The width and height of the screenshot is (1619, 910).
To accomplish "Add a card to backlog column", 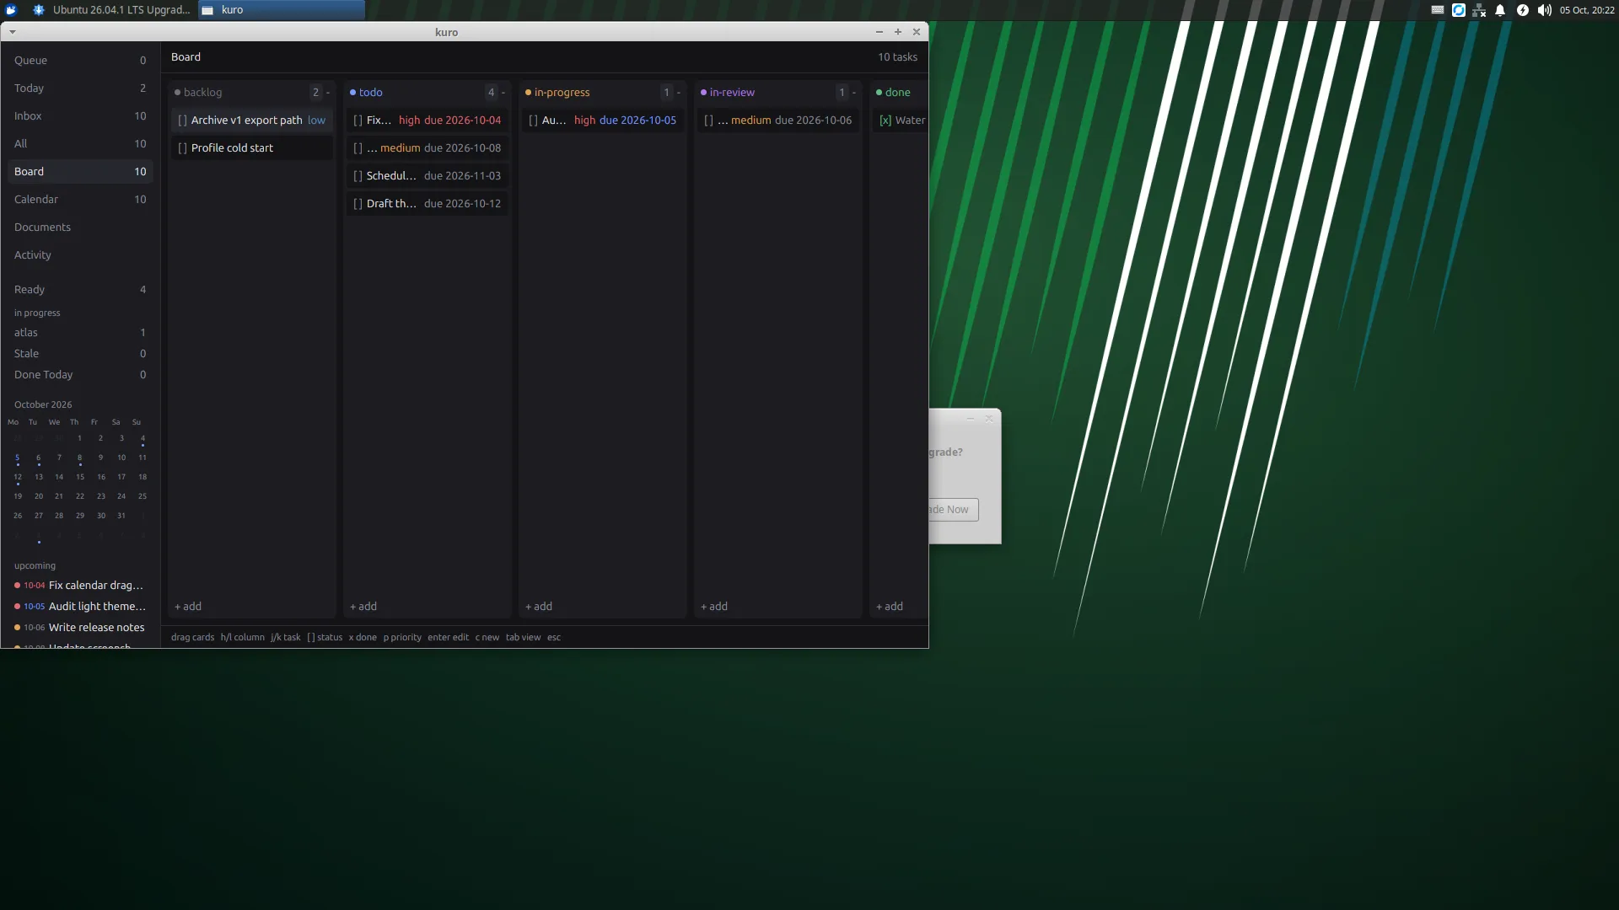I will (188, 607).
